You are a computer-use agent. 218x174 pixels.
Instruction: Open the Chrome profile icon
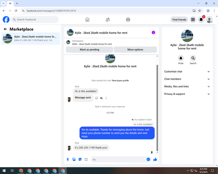(x=208, y=11)
